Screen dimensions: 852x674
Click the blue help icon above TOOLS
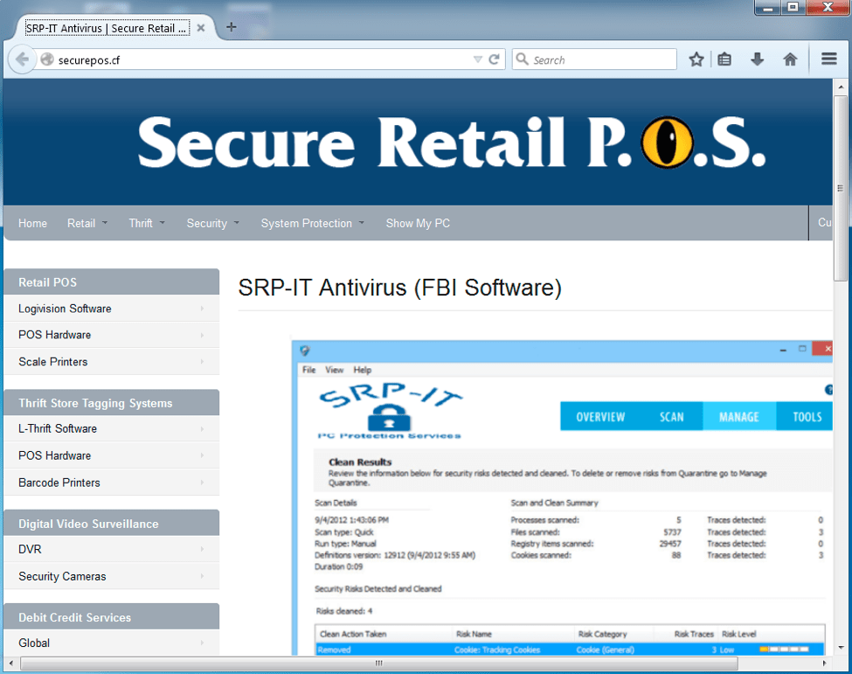click(828, 389)
